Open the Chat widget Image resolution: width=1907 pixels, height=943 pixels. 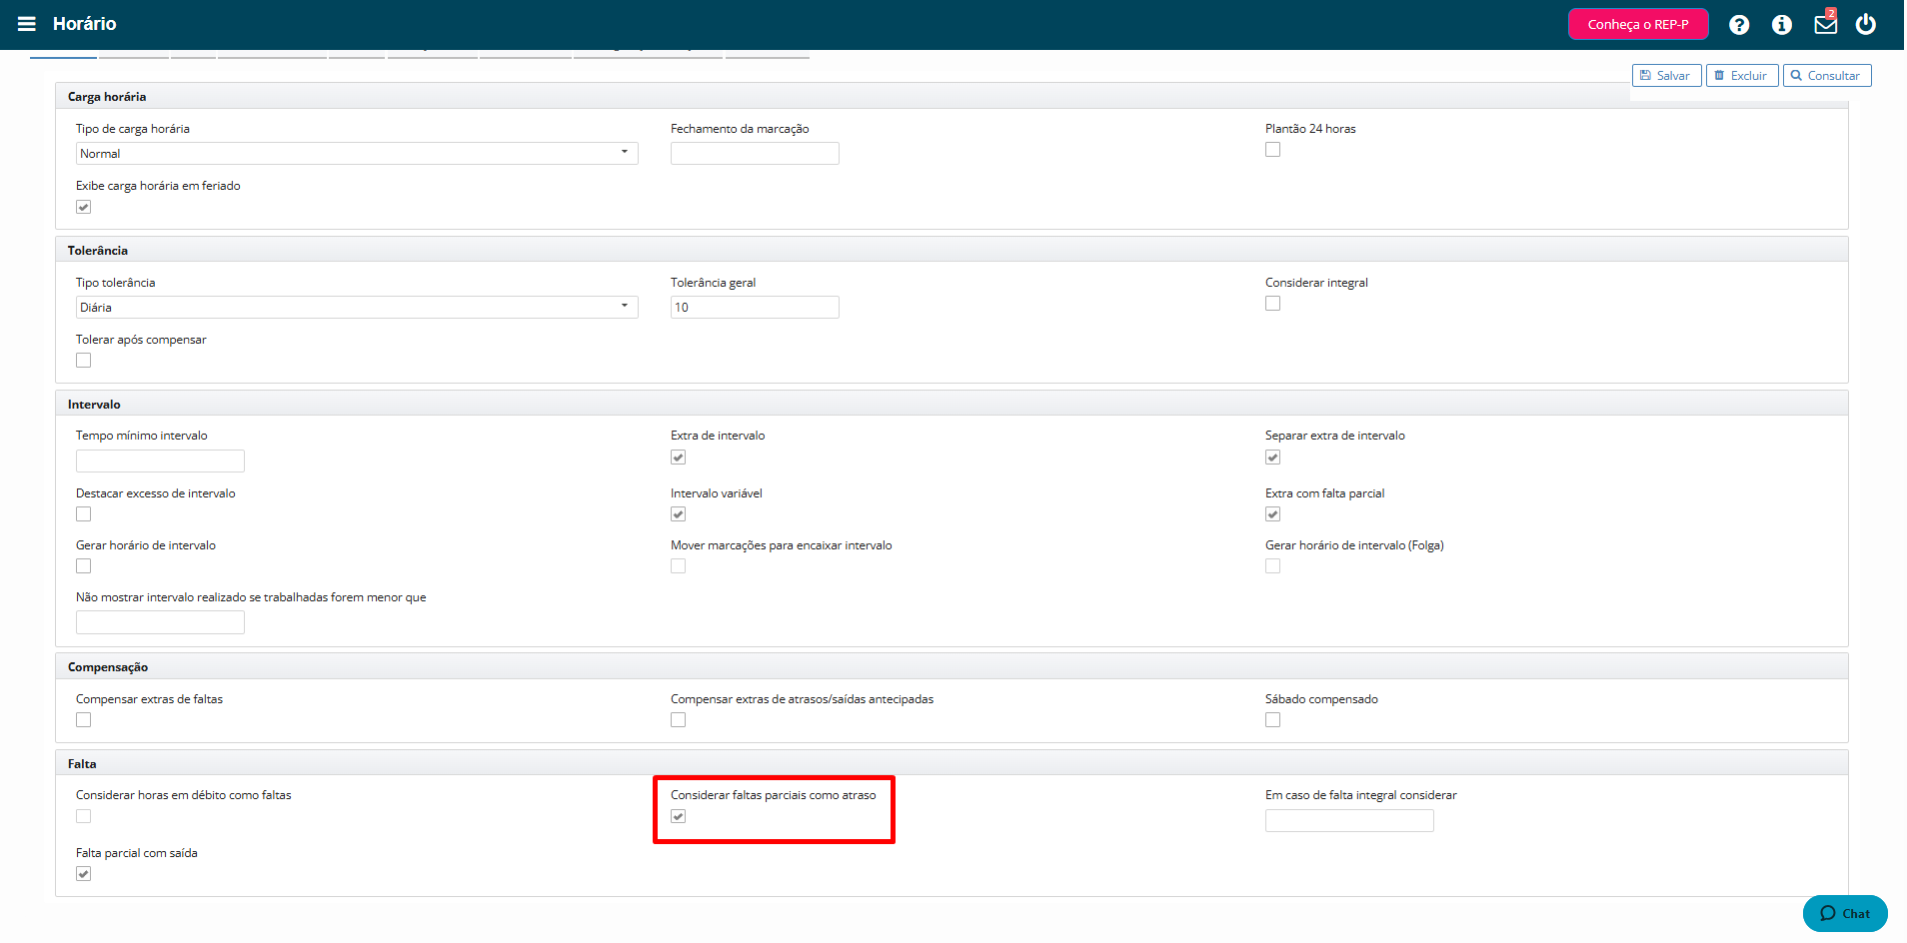coord(1845,913)
